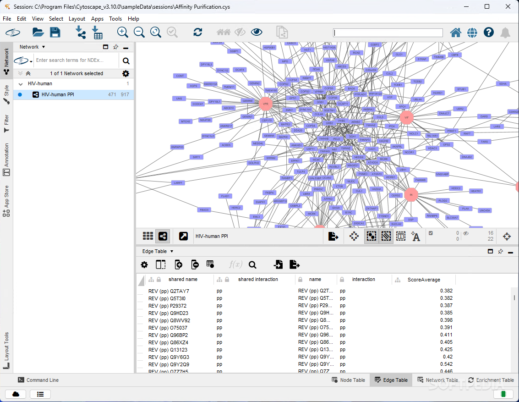Search the table magnifier icon
This screenshot has width=519, height=402.
click(252, 265)
